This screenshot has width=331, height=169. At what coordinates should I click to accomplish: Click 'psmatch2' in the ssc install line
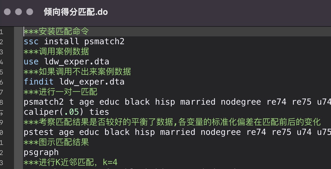click(x=104, y=41)
